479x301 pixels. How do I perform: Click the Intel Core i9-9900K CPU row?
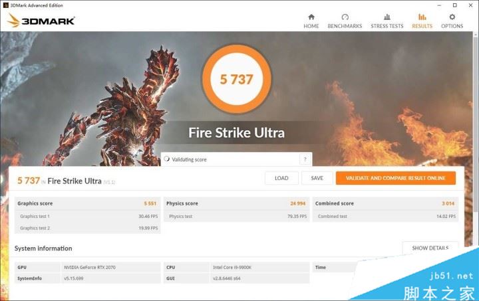tap(236, 267)
